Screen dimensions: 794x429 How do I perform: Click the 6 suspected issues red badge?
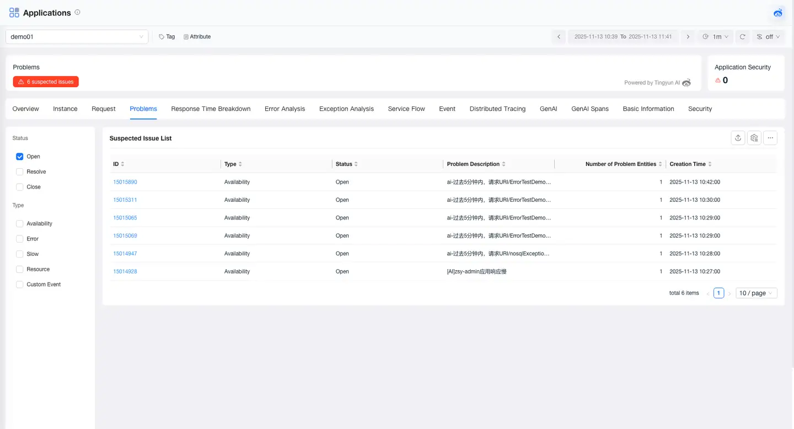[x=46, y=82]
